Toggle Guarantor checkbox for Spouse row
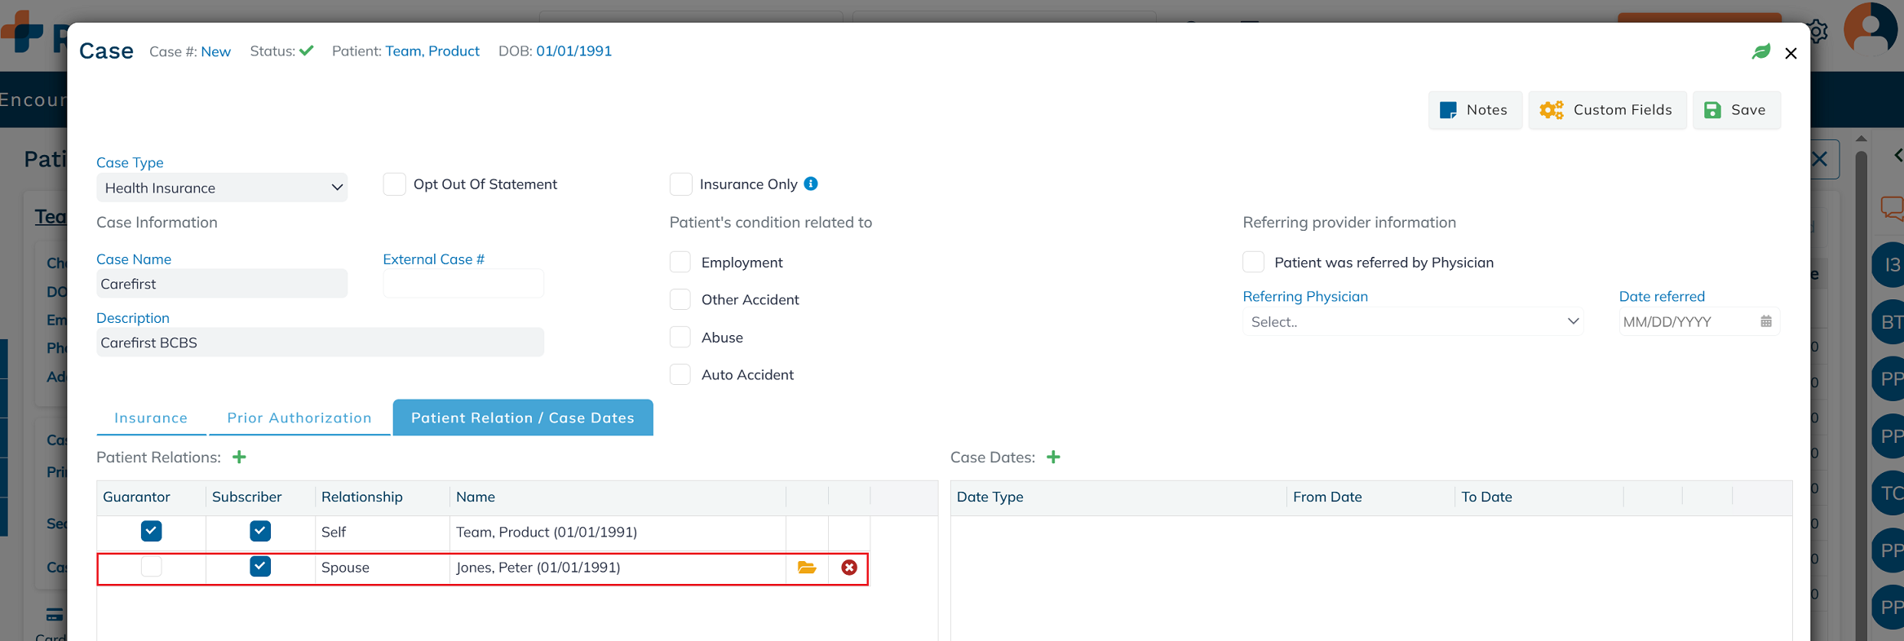1904x641 pixels. [152, 567]
